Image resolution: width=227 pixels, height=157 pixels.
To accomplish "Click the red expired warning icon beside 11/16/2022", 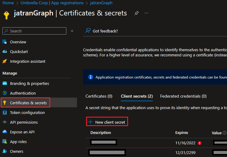I will pyautogui.click(x=200, y=143).
